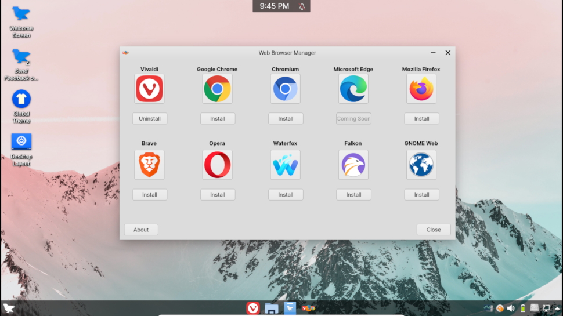Install Google Chrome
The height and width of the screenshot is (316, 563).
click(x=218, y=119)
